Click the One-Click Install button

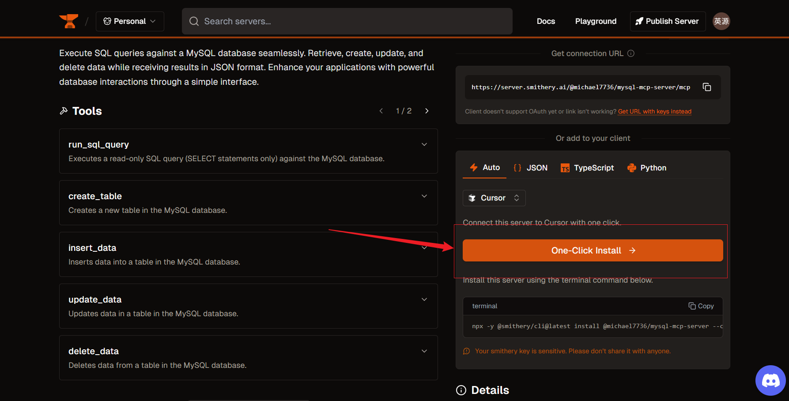[593, 250]
